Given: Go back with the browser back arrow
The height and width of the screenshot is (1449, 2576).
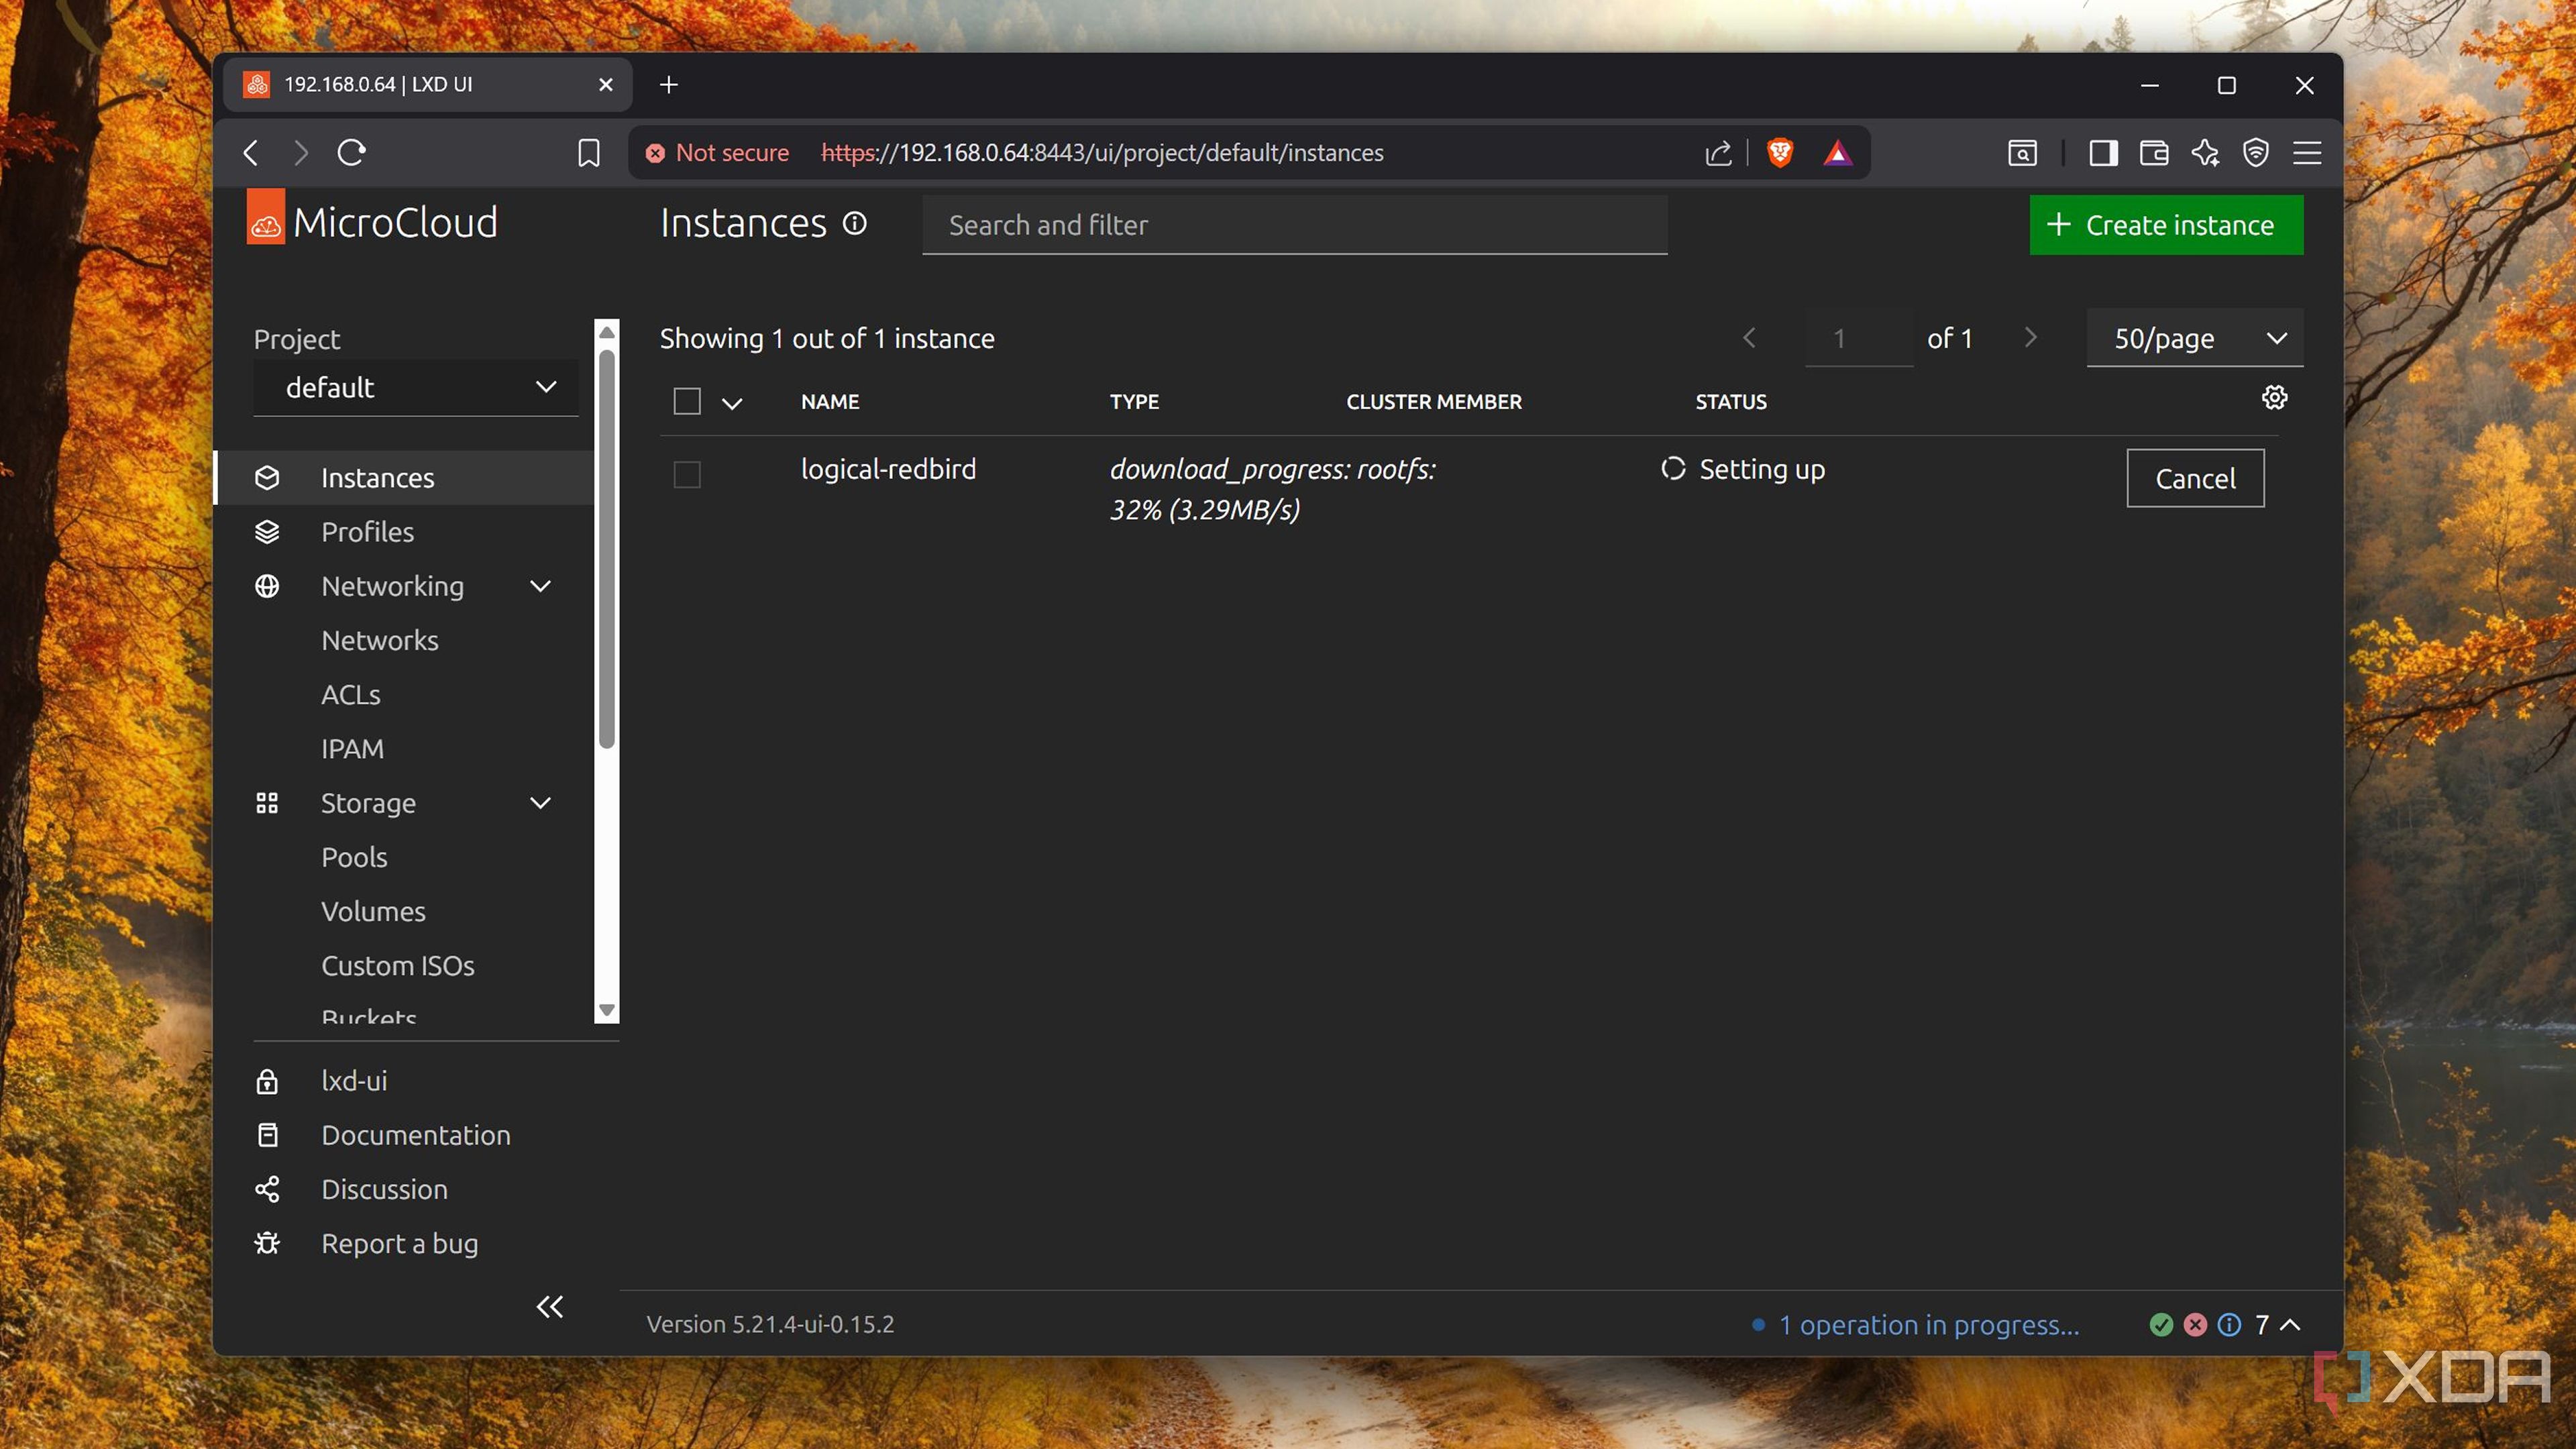Looking at the screenshot, I should (x=251, y=153).
